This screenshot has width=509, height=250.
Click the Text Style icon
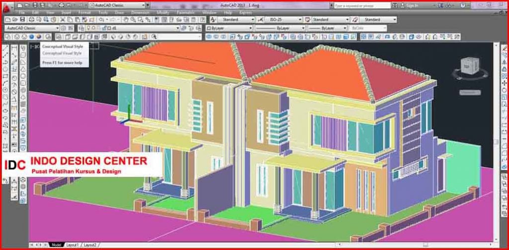pos(213,20)
